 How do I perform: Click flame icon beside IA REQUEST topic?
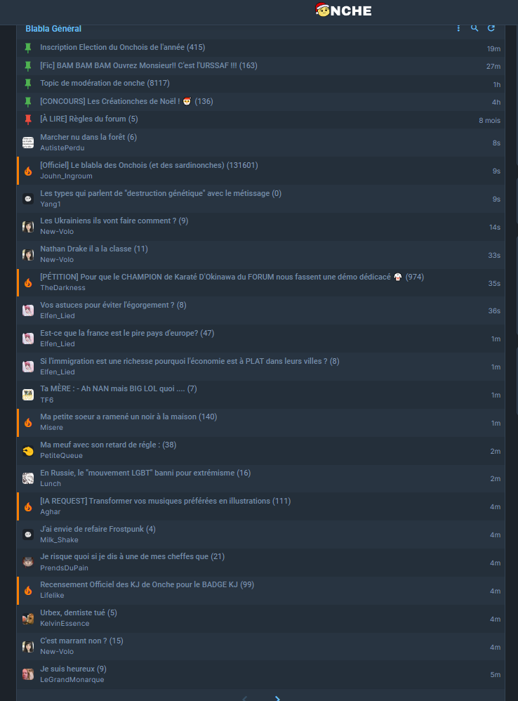[28, 506]
